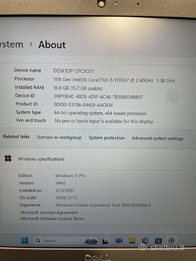Click the Product ID value 00330-53706-04429-AAOEM
This screenshot has height=261, width=196.
pyautogui.click(x=83, y=105)
